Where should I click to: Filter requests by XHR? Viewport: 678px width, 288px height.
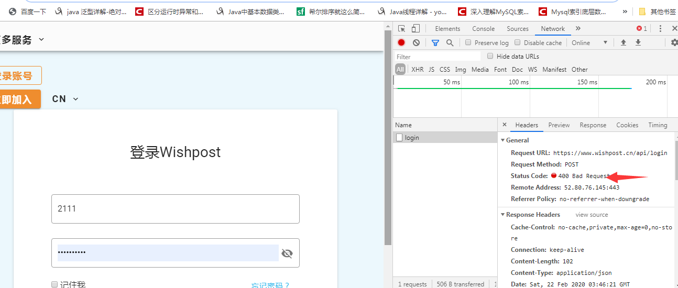coord(418,70)
